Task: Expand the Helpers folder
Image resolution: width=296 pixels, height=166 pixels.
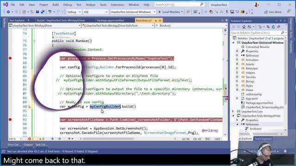Action: click(x=237, y=73)
